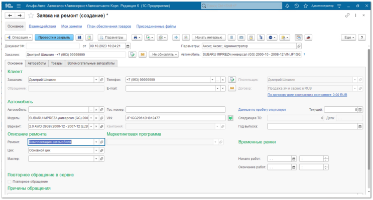Open the Заказчик dropdown arrow in Клиент section
373x200 pixels.
[x=96, y=80]
